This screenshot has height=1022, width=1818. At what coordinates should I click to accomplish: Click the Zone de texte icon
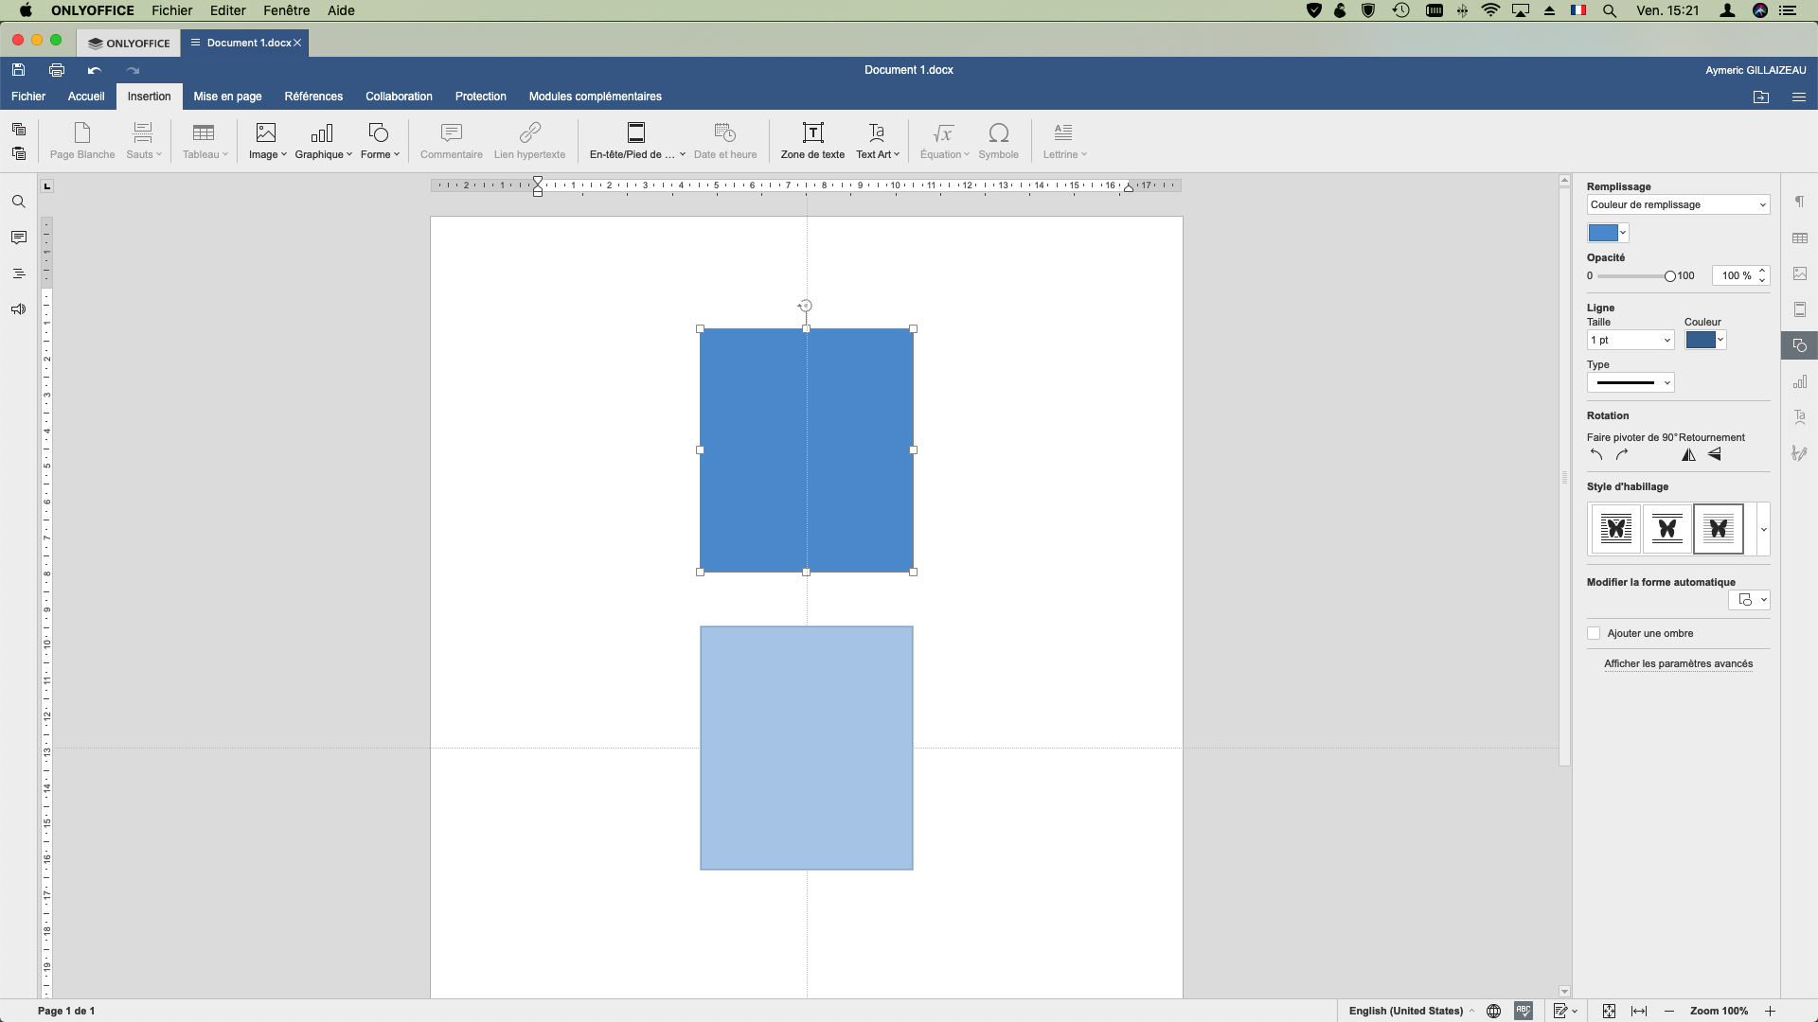(812, 133)
